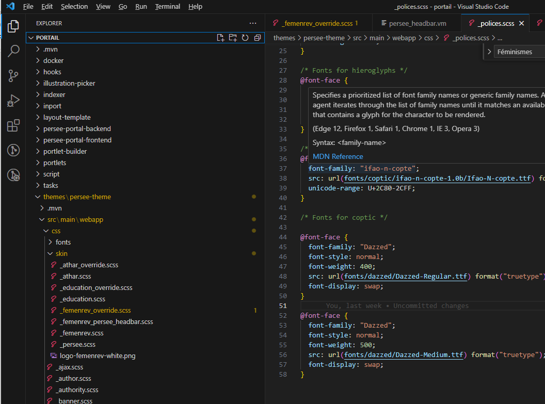
Task: Close the _polices.scss editor tab
Action: click(x=521, y=23)
